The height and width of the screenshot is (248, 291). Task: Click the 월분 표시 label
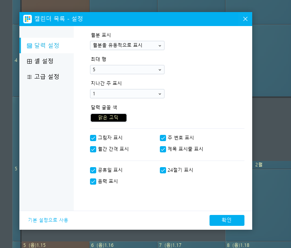[101, 35]
